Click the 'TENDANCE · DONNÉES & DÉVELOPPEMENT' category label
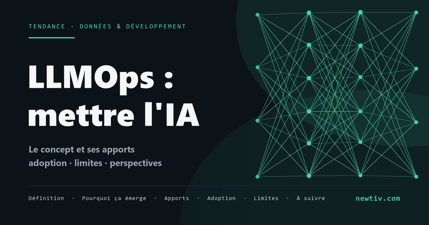This screenshot has height=225, width=429. click(x=107, y=26)
